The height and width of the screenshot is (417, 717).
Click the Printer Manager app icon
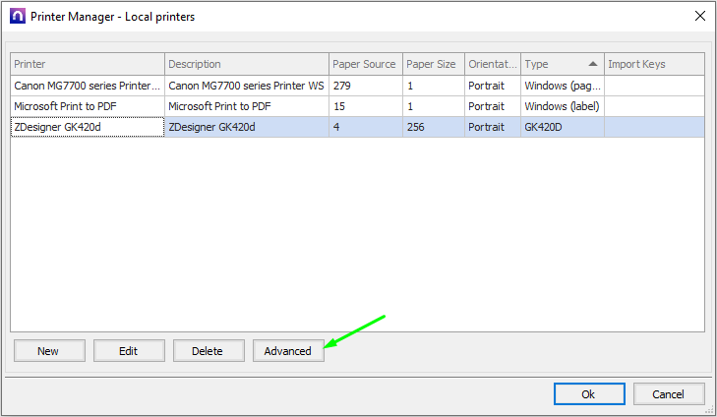(x=16, y=16)
